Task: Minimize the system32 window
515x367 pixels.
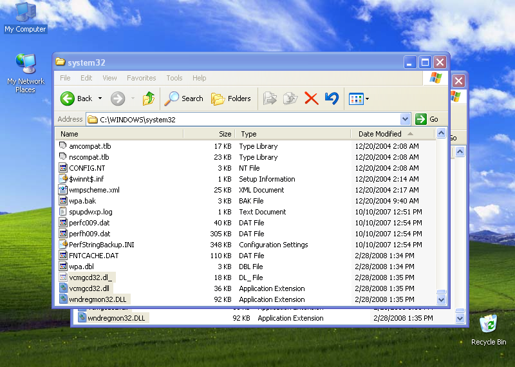Action: click(x=409, y=62)
